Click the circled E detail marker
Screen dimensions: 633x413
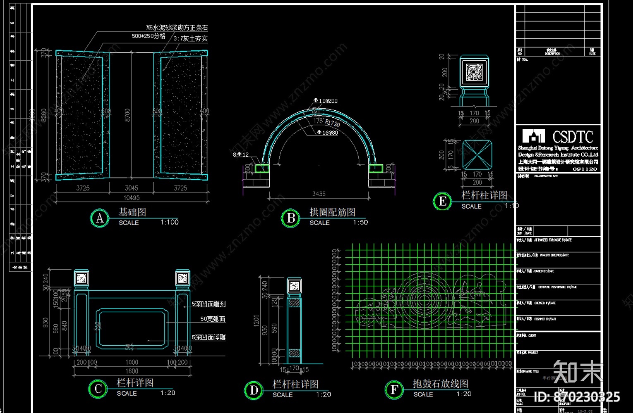coord(442,201)
